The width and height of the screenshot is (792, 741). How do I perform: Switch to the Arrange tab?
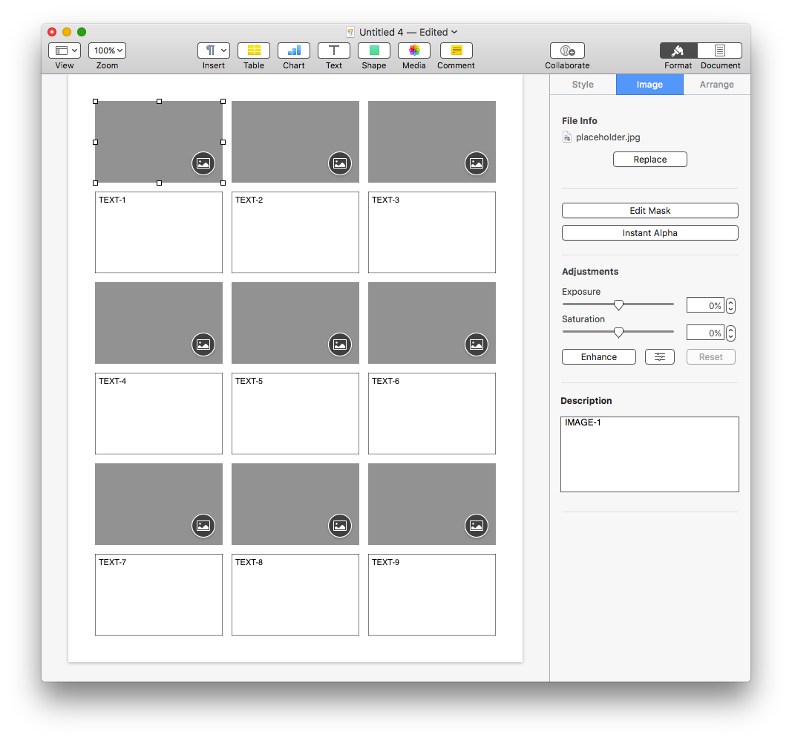[x=717, y=85]
